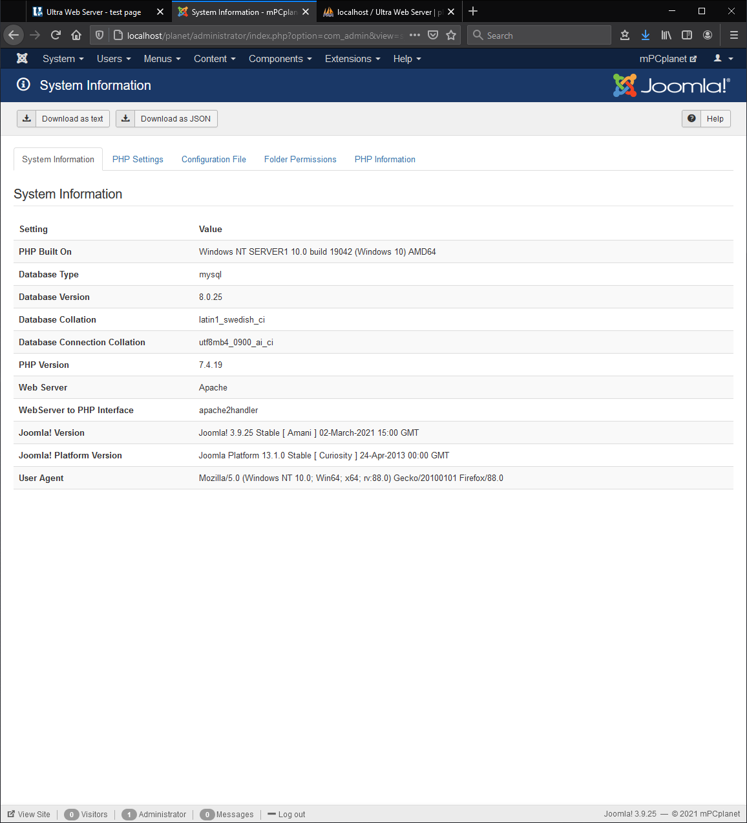Click the browser address bar URL
The height and width of the screenshot is (823, 747).
point(265,35)
